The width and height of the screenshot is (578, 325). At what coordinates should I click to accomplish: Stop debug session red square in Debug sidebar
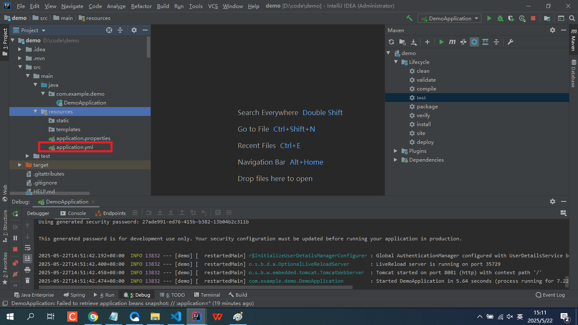[15, 249]
